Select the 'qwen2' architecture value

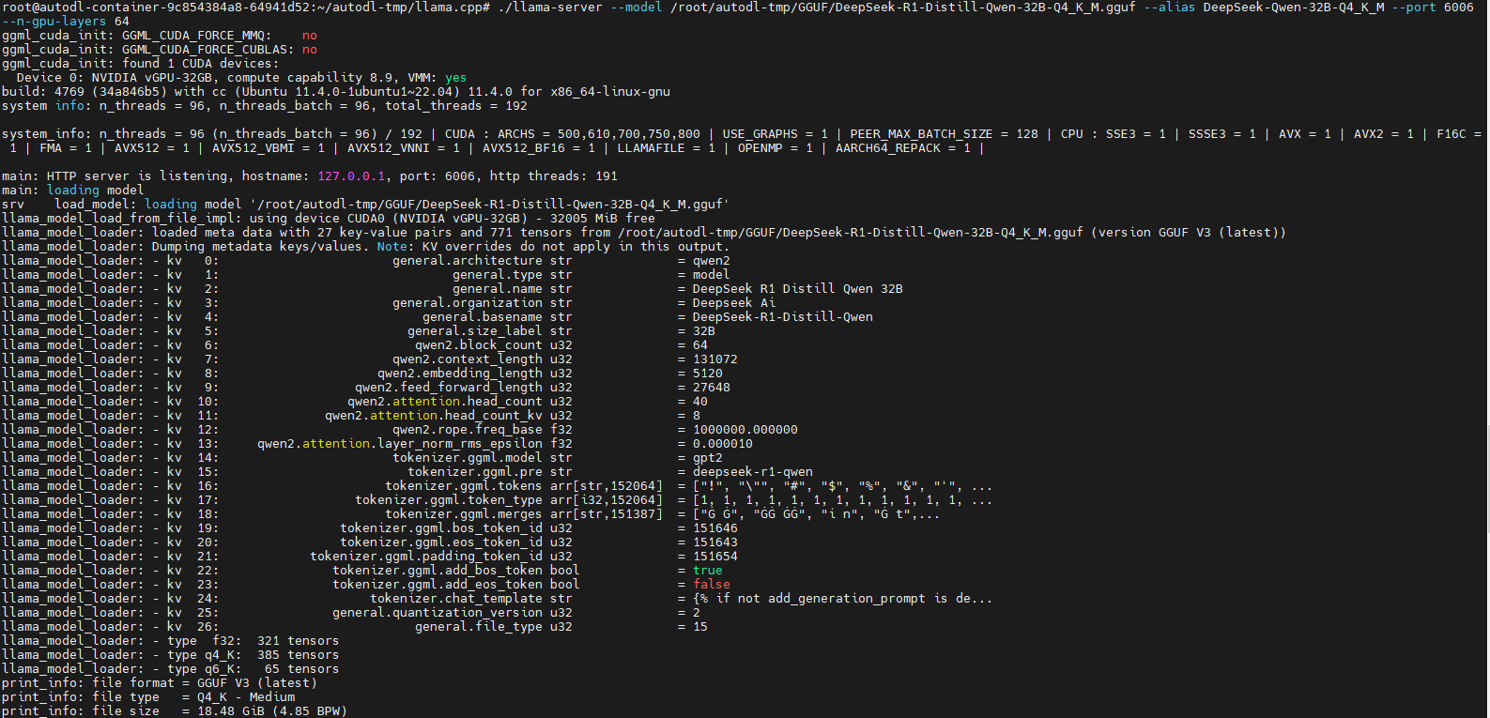tap(712, 261)
